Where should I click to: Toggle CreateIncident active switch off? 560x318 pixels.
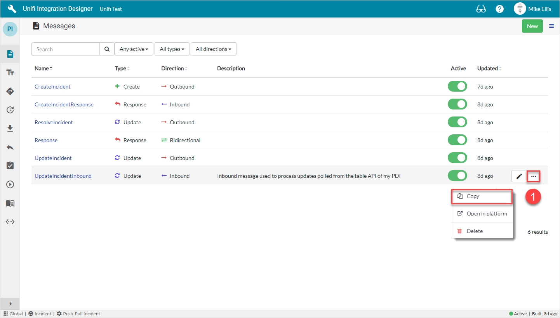tap(457, 87)
